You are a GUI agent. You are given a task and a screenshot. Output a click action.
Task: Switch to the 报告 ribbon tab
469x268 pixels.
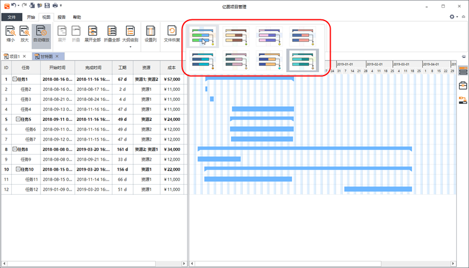(x=62, y=17)
